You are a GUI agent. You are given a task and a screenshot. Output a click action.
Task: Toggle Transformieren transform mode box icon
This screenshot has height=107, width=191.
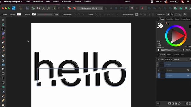tap(137, 15)
